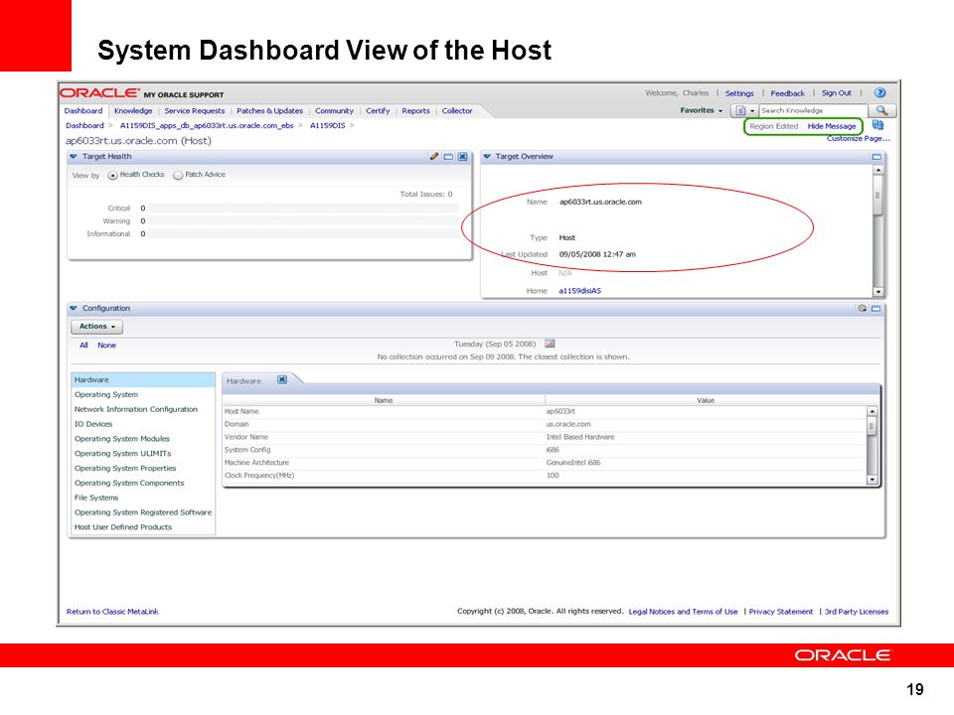
Task: Click up arrow of Hardware table scrollbar
Action: coord(872,411)
